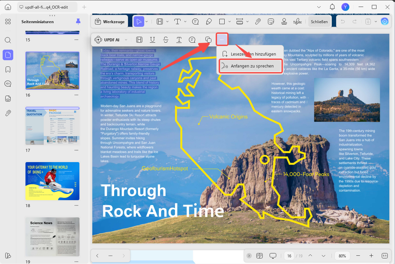Viewport: 395px width, 264px height.
Task: Open page 17 Travel Quotation thumbnail
Action: coord(52,126)
